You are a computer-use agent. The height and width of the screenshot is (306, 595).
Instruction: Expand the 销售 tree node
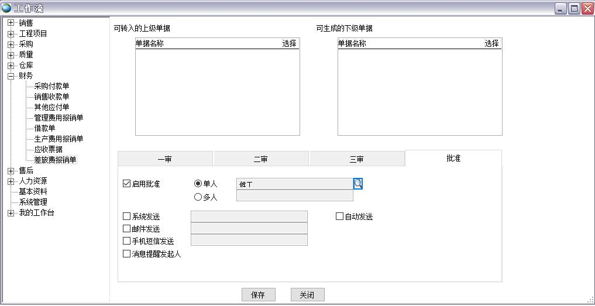(11, 23)
